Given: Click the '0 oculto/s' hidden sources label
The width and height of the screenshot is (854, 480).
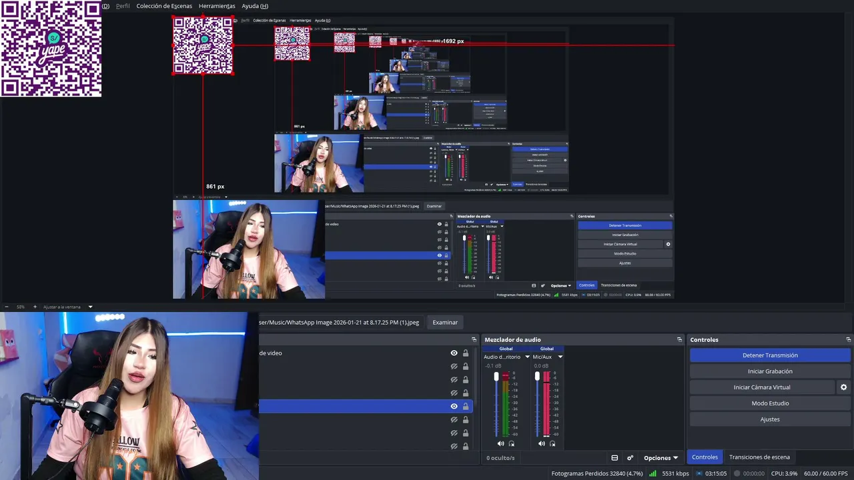Looking at the screenshot, I should pos(500,458).
